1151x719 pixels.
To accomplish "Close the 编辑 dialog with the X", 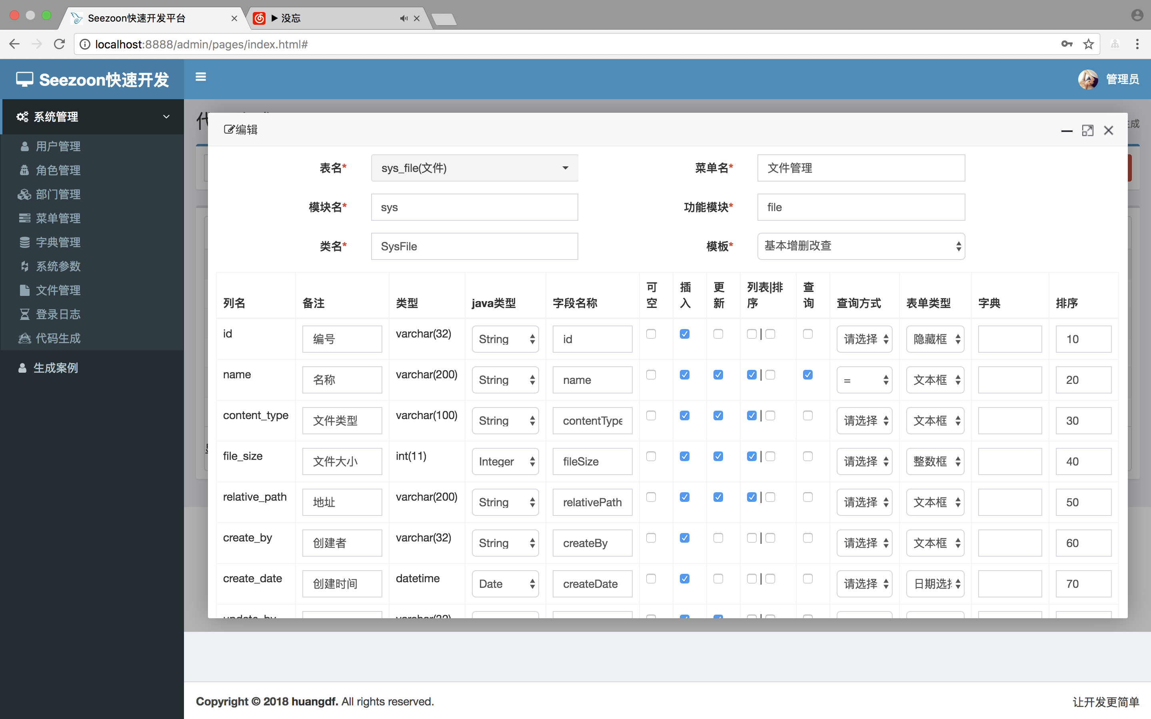I will tap(1108, 130).
